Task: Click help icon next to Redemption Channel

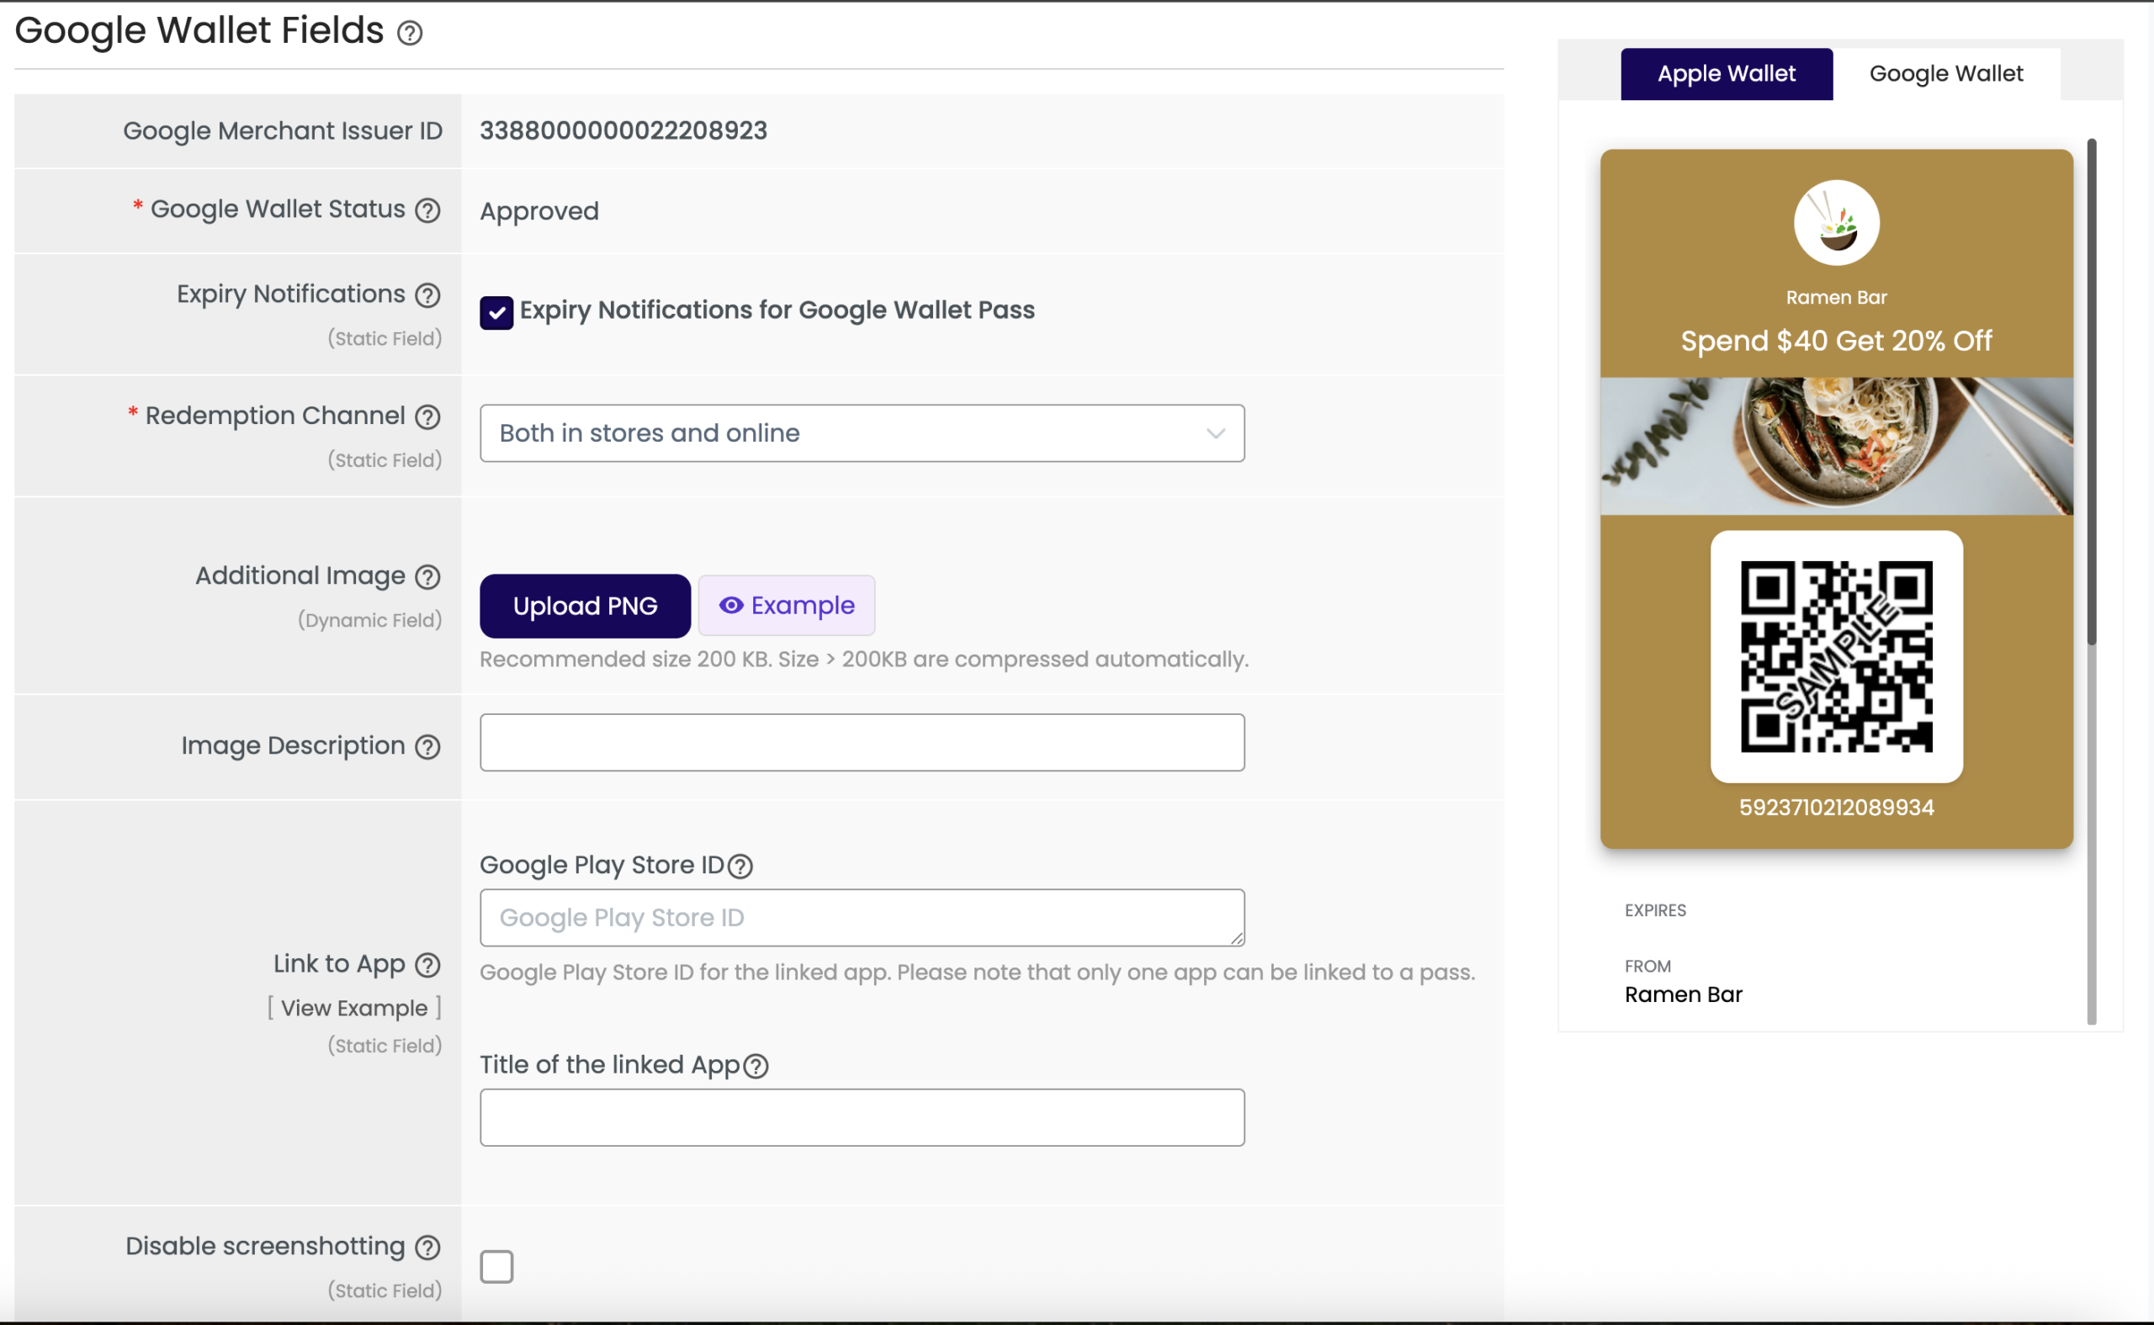Action: click(427, 417)
